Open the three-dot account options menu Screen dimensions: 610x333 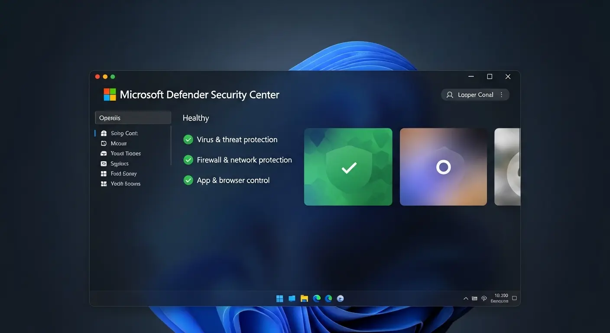(x=502, y=95)
